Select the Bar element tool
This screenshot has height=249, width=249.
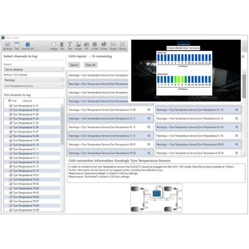pyautogui.click(x=62, y=46)
